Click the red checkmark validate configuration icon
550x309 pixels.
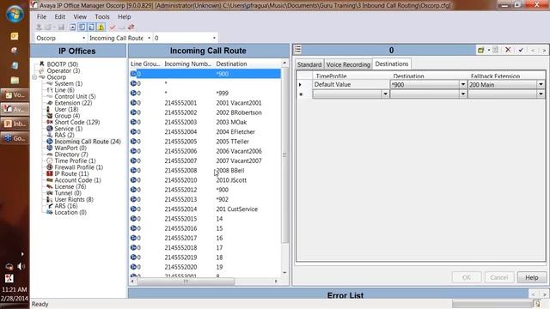click(x=113, y=27)
